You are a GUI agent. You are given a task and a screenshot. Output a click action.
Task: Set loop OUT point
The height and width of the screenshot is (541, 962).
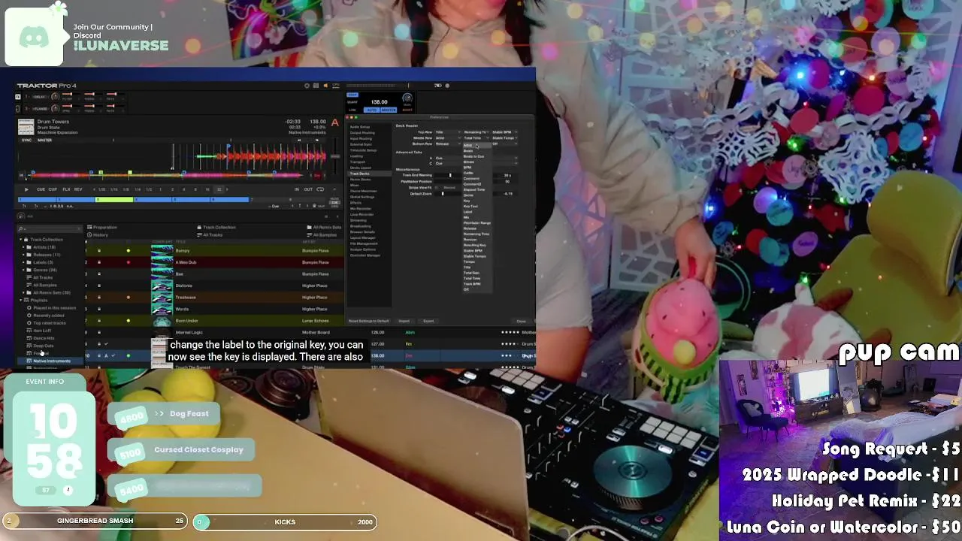(x=308, y=189)
